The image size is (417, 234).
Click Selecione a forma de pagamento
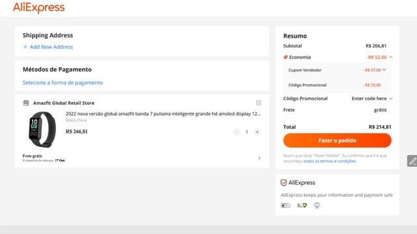[x=63, y=83]
